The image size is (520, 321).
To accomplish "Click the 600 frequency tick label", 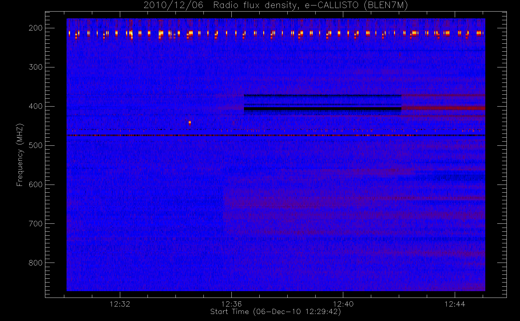I will click(x=36, y=185).
